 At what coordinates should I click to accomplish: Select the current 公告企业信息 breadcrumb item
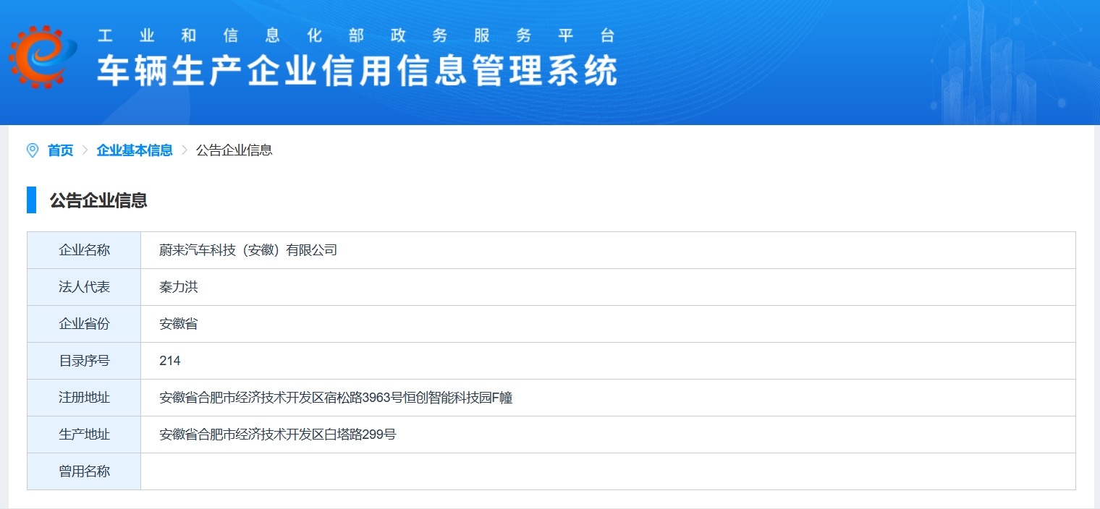(234, 150)
